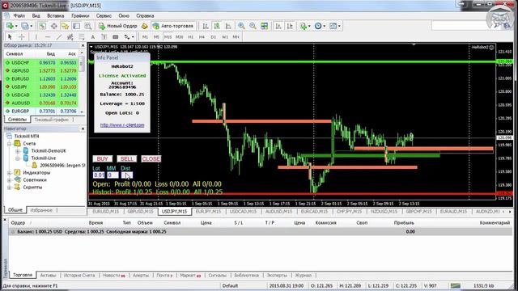Expand the Индикаторы node

coord(9,172)
